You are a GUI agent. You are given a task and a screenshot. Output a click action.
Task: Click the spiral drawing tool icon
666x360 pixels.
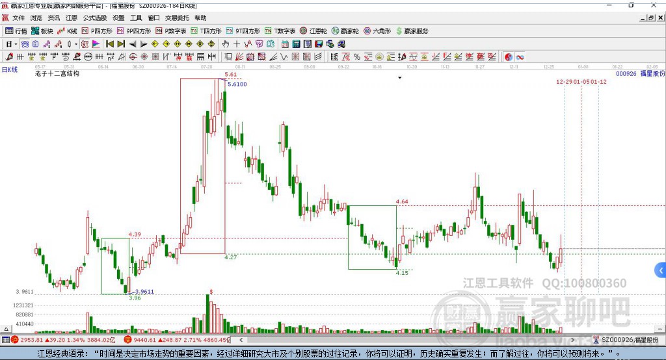pos(65,57)
